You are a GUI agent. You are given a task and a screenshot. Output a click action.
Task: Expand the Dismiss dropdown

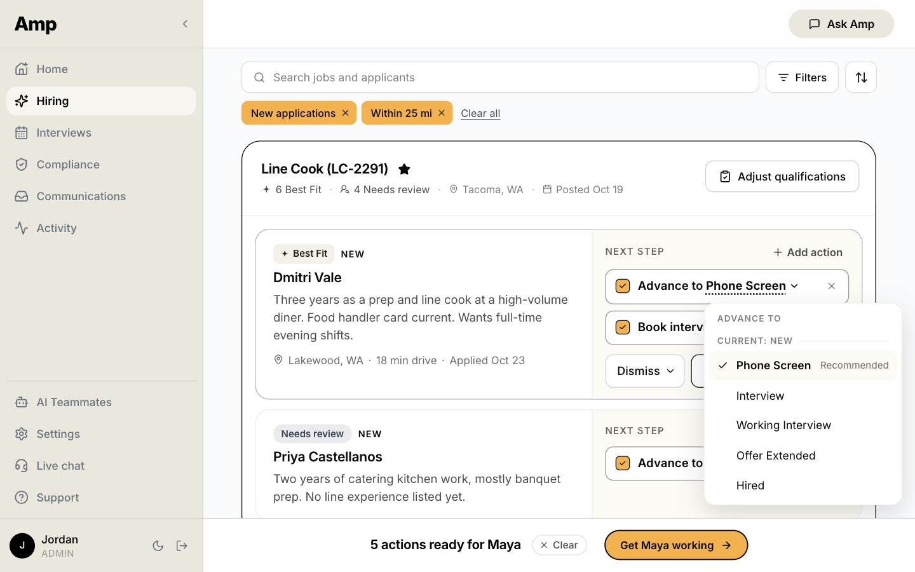[645, 371]
